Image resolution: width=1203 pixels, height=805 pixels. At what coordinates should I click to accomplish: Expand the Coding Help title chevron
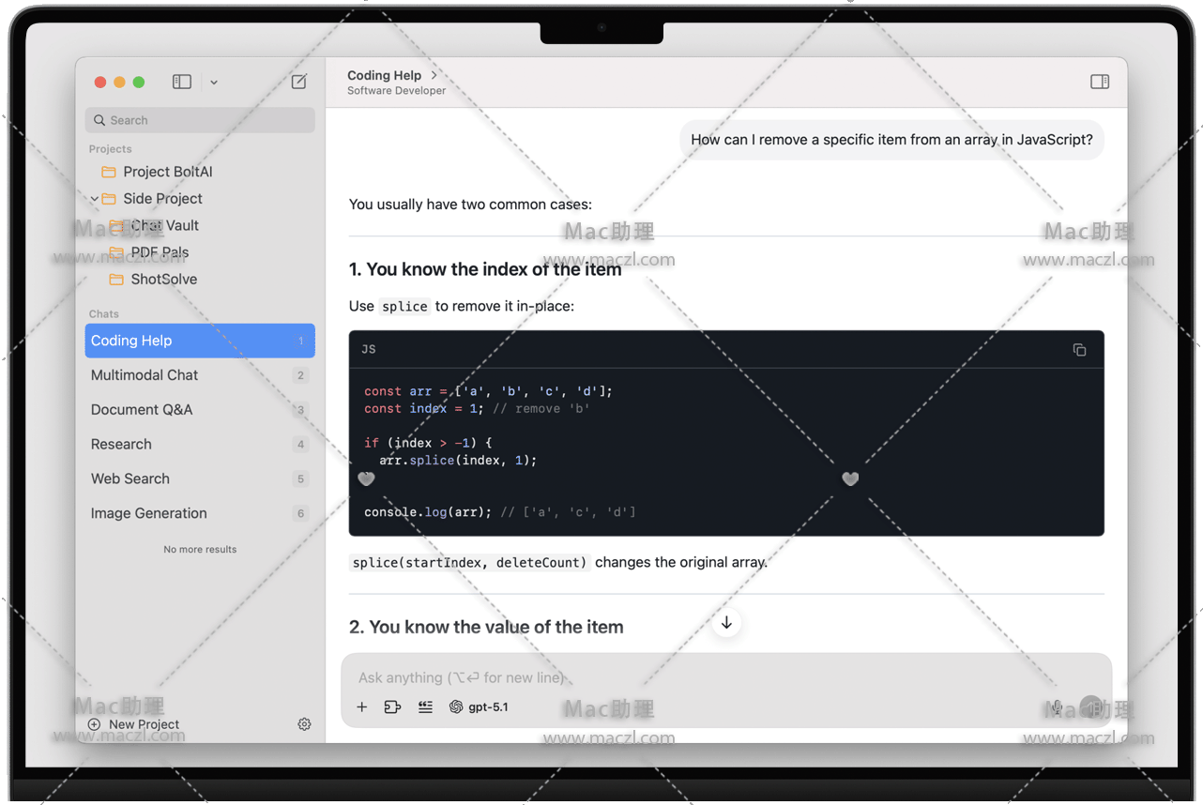[434, 75]
